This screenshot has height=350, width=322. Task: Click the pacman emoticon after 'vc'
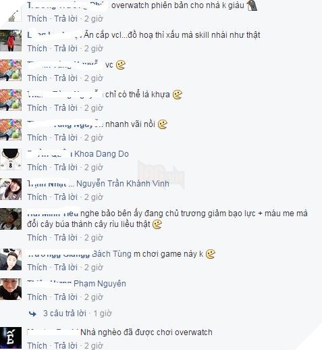[x=121, y=65]
